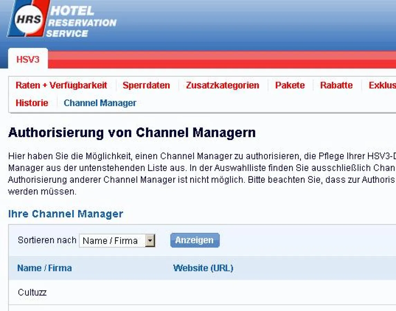Screen dimensions: 396x311
Task: Click the round HRS logo icon
Action: coord(28,19)
